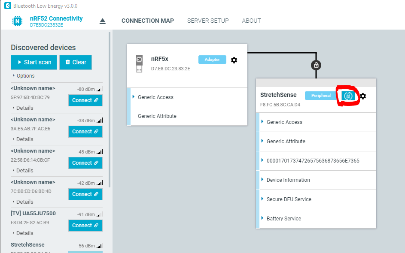Click the Adapter badge on nRF5x

pyautogui.click(x=212, y=60)
